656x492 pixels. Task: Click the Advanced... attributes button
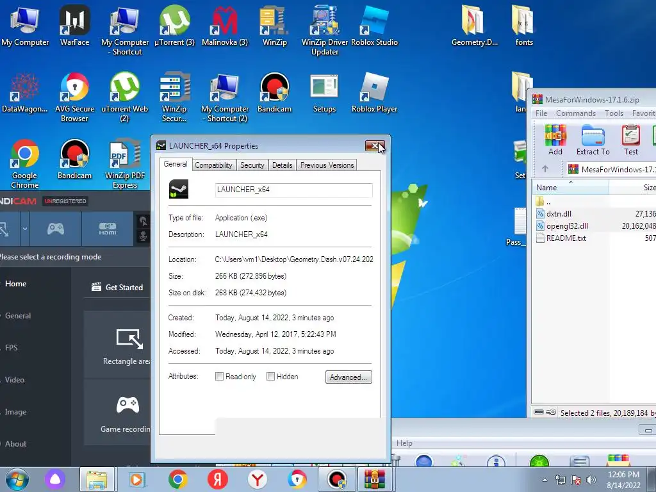click(348, 377)
